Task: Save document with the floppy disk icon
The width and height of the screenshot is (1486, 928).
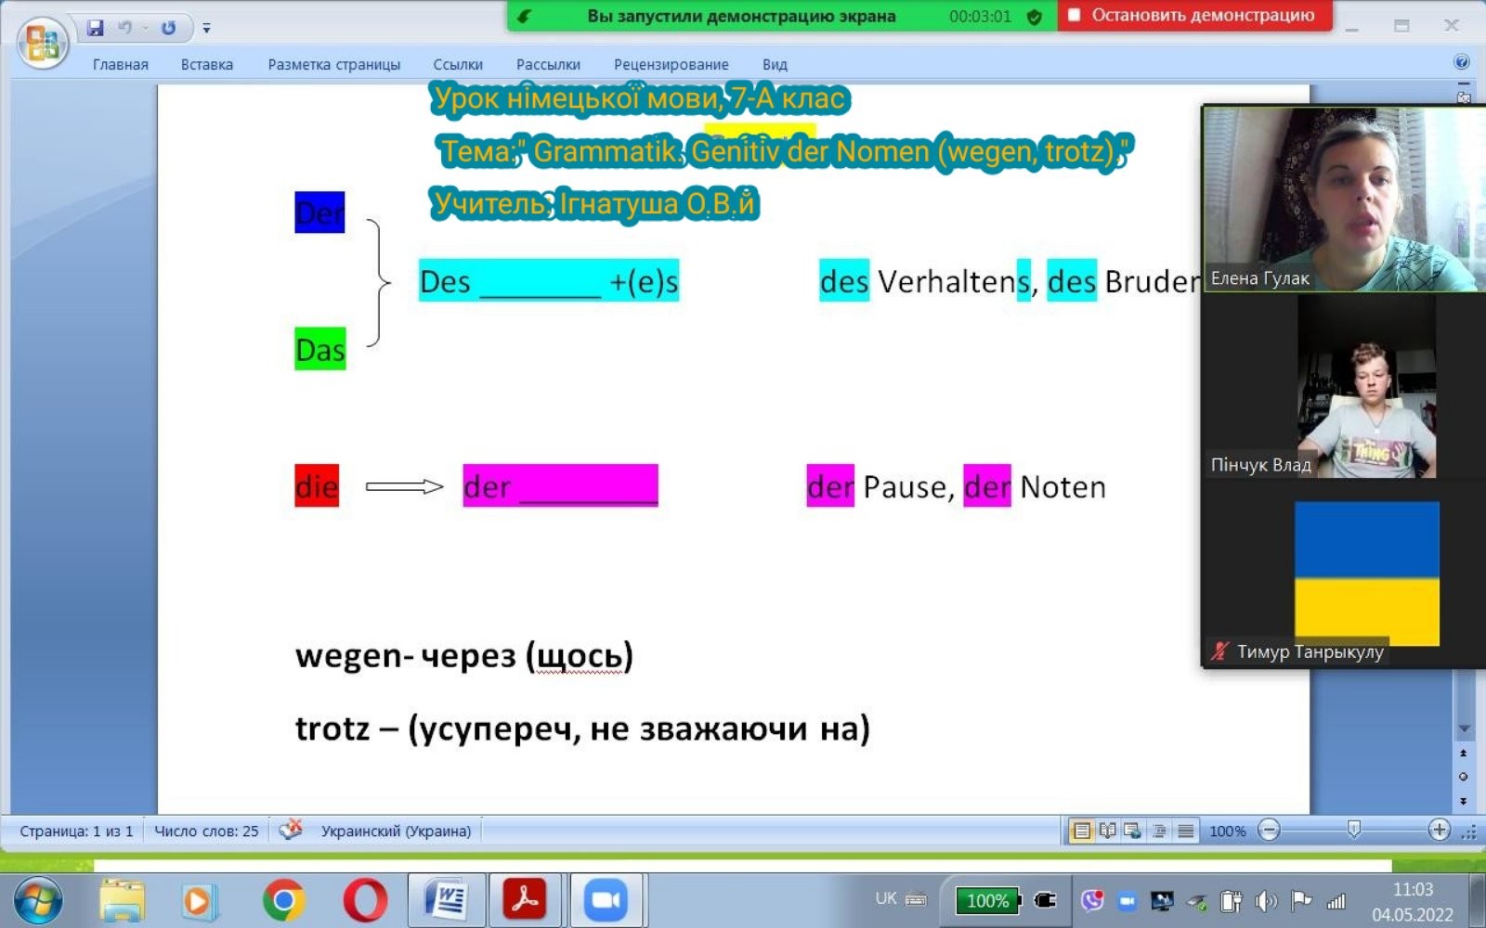Action: pos(95,28)
